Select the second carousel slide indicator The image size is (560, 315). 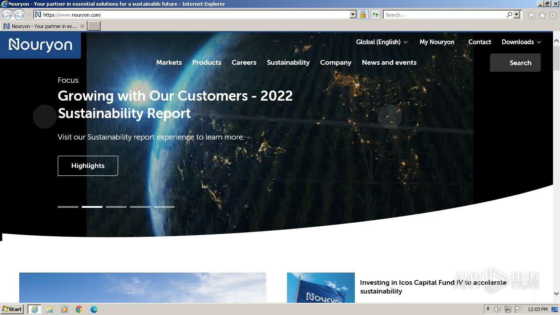pyautogui.click(x=92, y=207)
